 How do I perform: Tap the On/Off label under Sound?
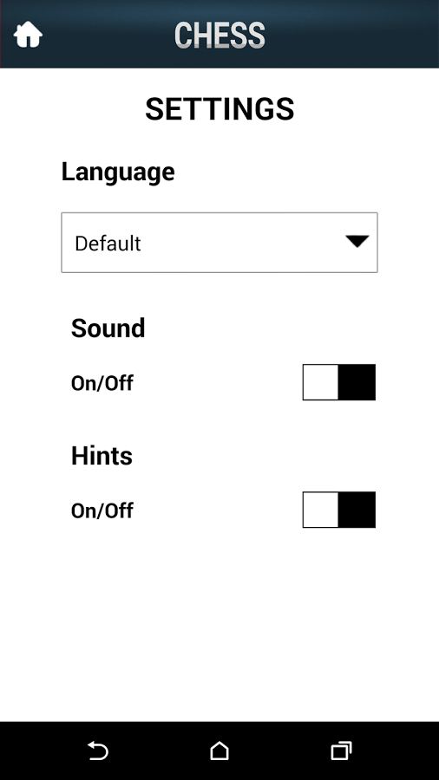[102, 383]
